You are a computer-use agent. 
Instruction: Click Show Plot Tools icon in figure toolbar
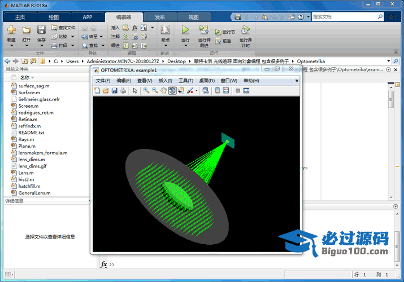246,90
